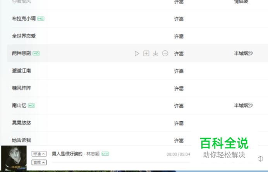Image resolution: width=268 pixels, height=172 pixels.
Task: Play the song 两种悲剧
Action: click(137, 53)
